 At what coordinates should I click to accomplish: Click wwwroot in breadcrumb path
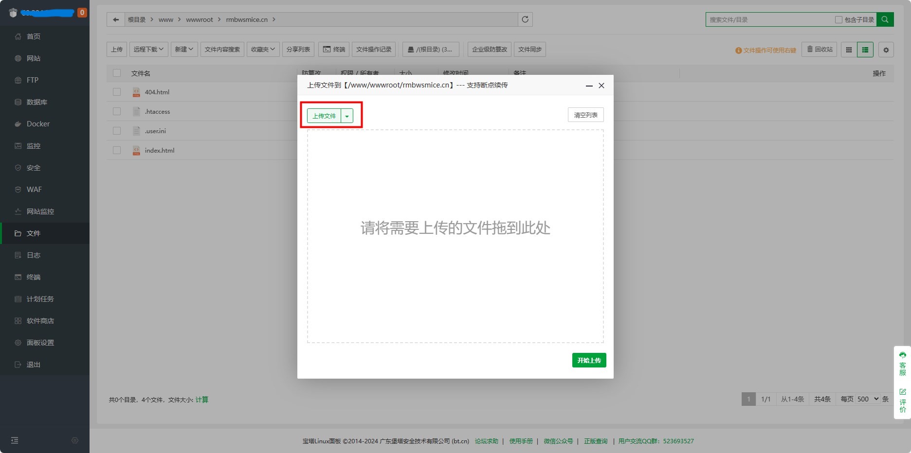click(x=200, y=19)
